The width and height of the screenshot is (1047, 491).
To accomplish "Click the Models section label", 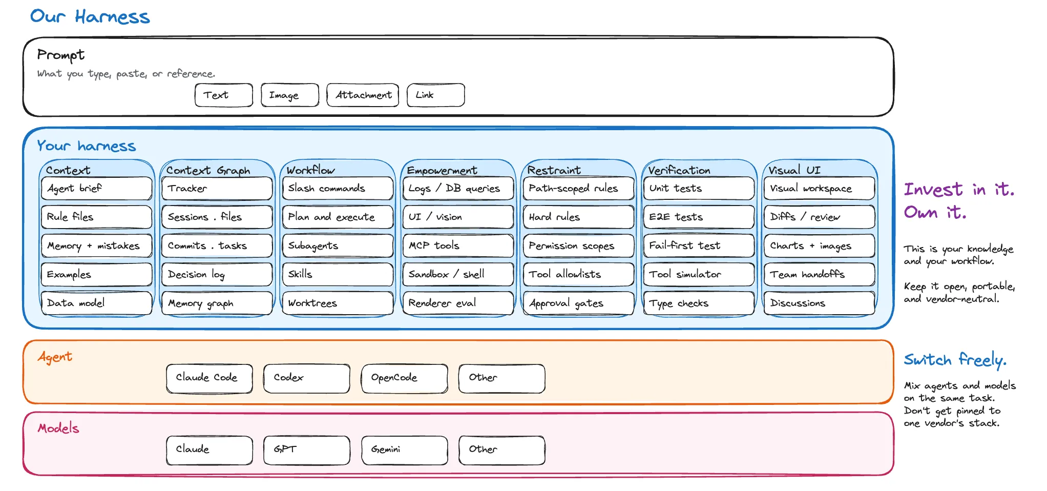I will tap(58, 428).
